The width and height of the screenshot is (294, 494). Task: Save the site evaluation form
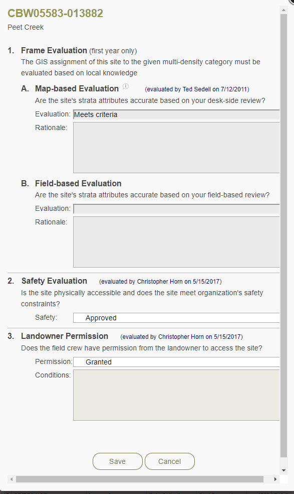pyautogui.click(x=118, y=461)
